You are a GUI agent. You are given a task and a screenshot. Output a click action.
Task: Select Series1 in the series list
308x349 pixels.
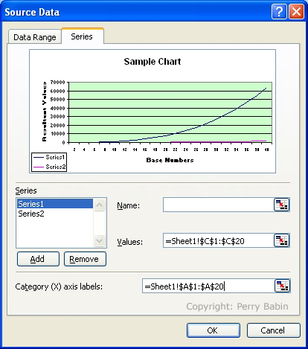tap(55, 204)
